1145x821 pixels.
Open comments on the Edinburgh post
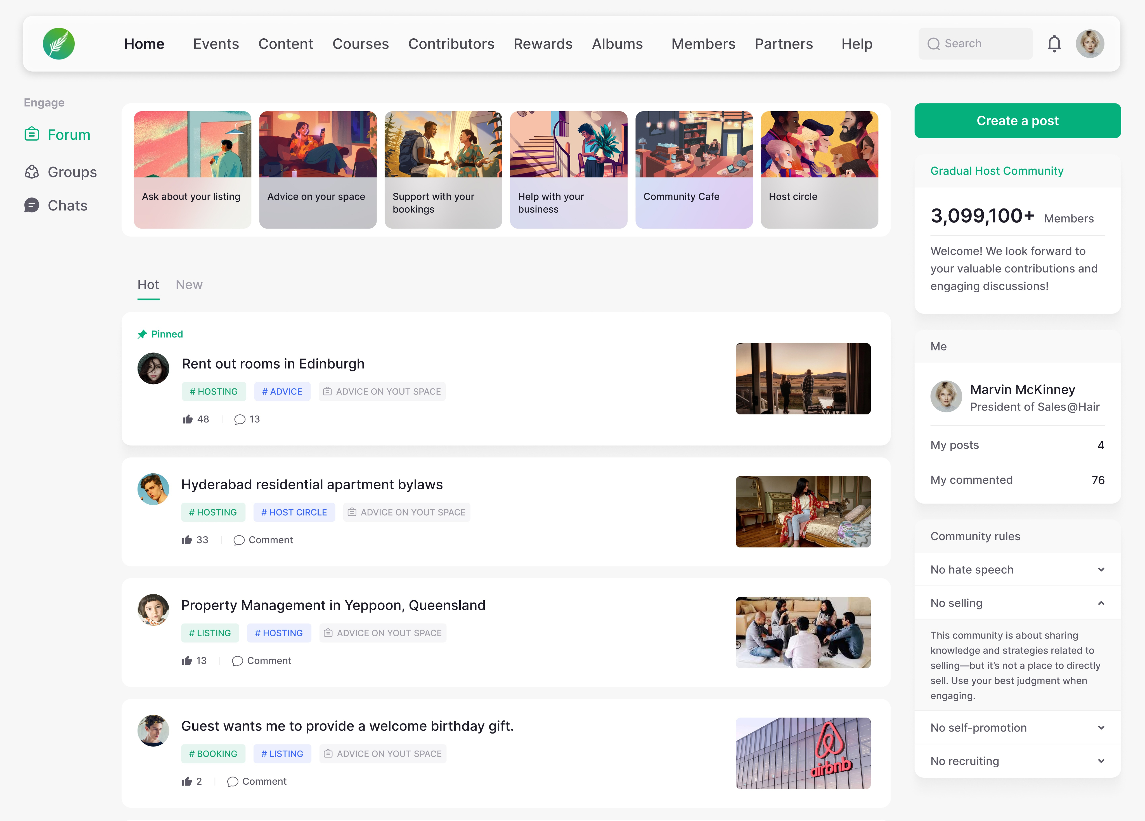click(240, 419)
